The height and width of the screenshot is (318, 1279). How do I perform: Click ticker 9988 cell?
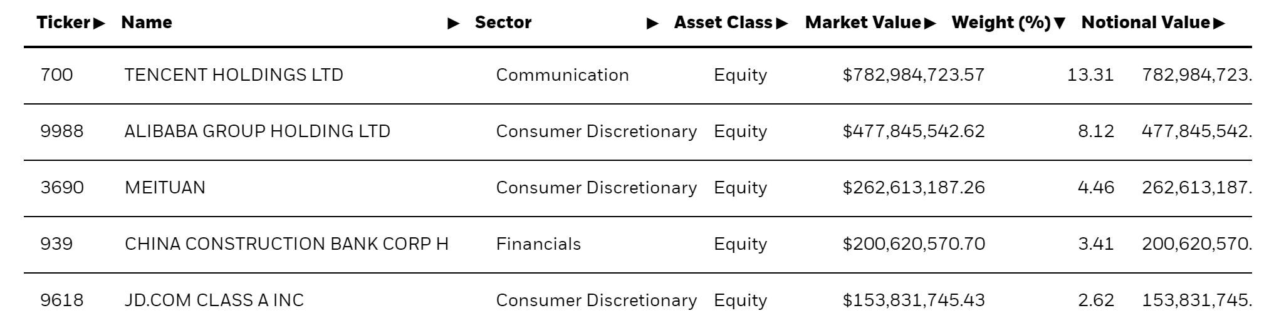pos(61,131)
